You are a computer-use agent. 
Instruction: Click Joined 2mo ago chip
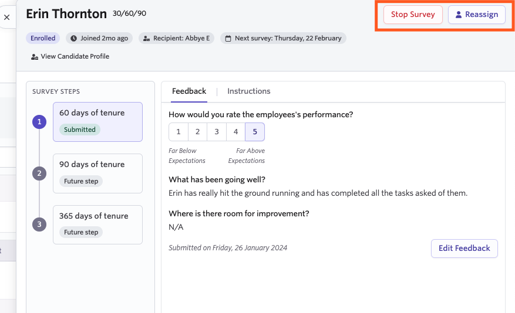99,38
